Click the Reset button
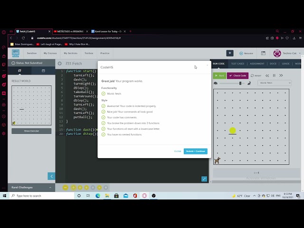Screen dimensions: 304x228 (256, 76)
